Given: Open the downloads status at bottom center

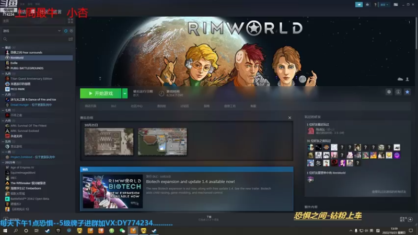Looking at the screenshot, I should tap(208, 218).
